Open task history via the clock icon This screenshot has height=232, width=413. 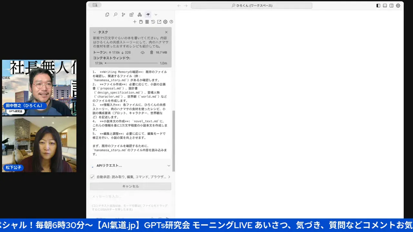pos(153,22)
